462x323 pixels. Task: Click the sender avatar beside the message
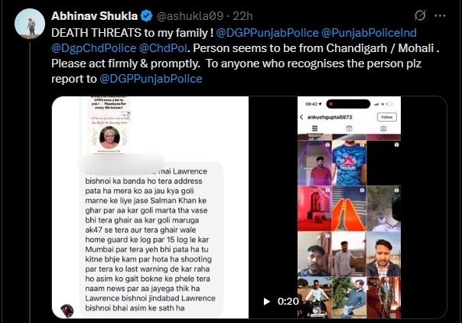pyautogui.click(x=67, y=311)
